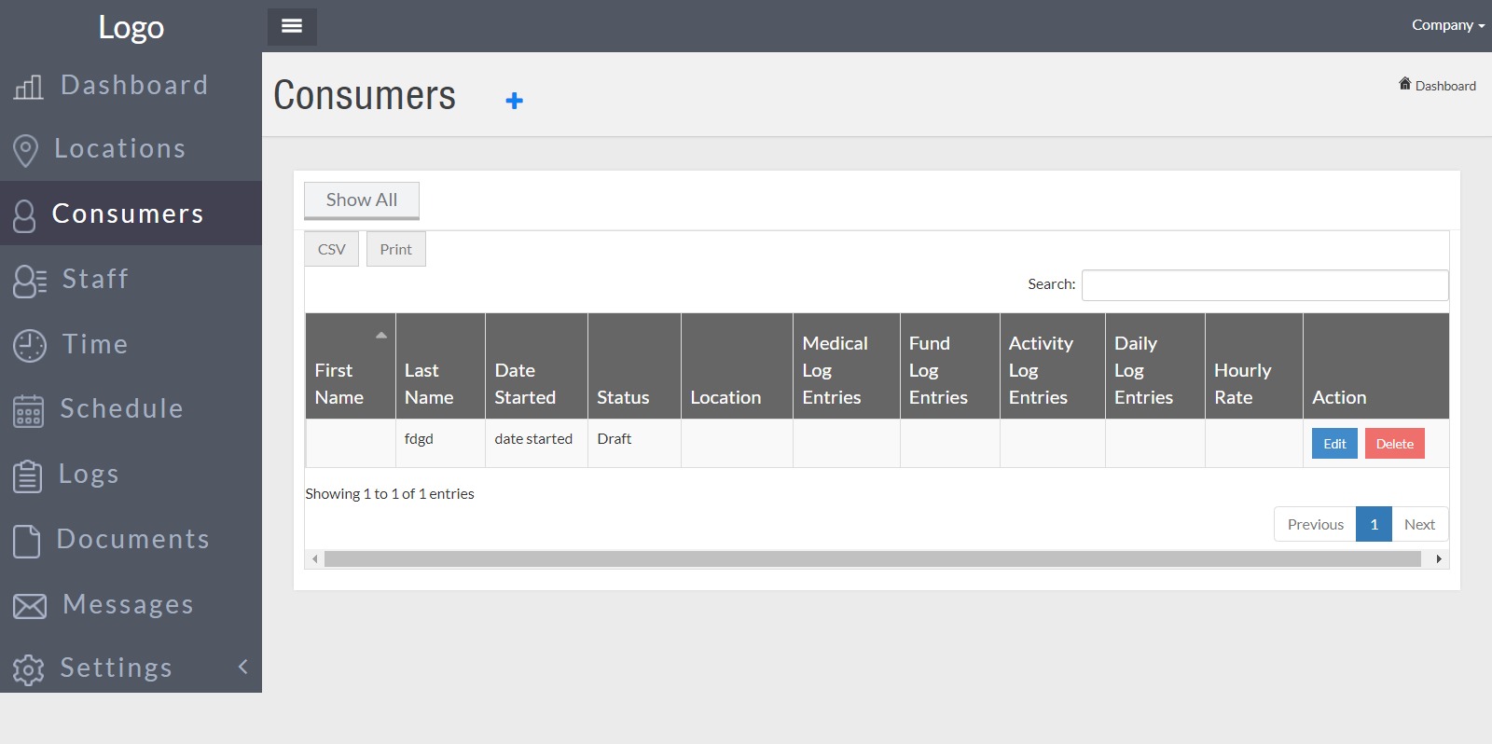Click the hamburger menu toggle icon
The width and height of the screenshot is (1492, 744).
click(x=292, y=26)
